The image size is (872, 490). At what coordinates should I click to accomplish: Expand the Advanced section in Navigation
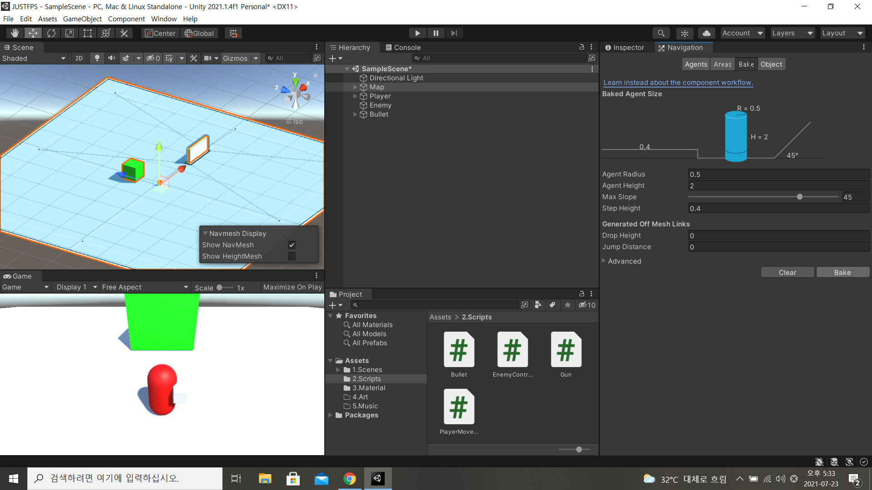point(604,261)
